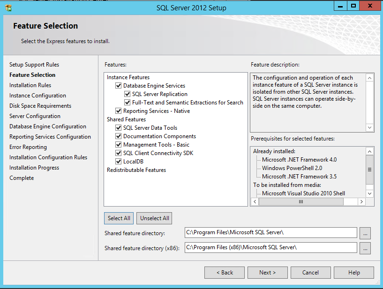Select the Disk Space Requirements step

coord(40,106)
